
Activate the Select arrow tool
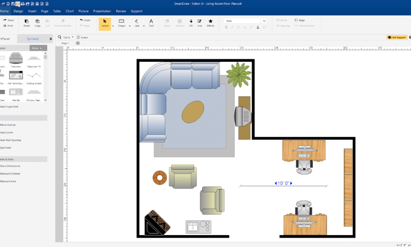pos(105,23)
